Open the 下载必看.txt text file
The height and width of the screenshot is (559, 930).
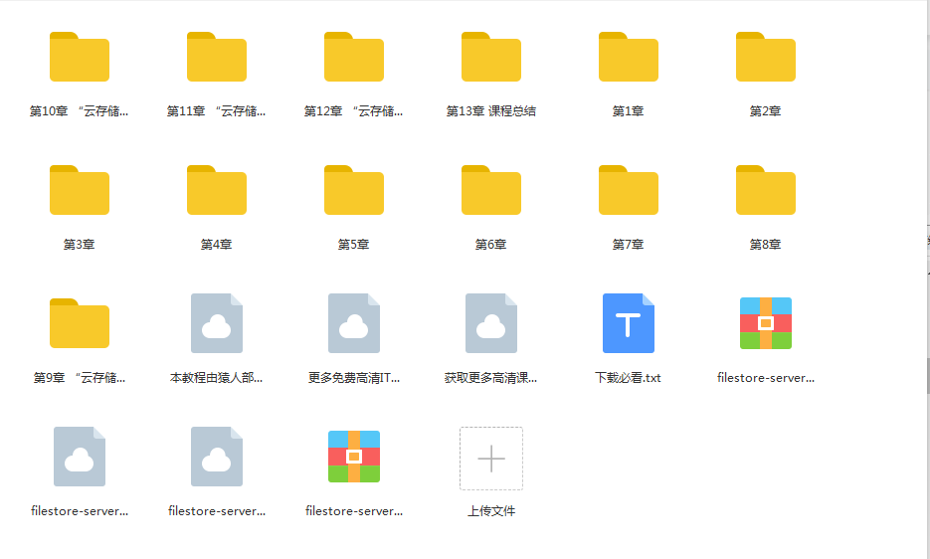tap(629, 324)
